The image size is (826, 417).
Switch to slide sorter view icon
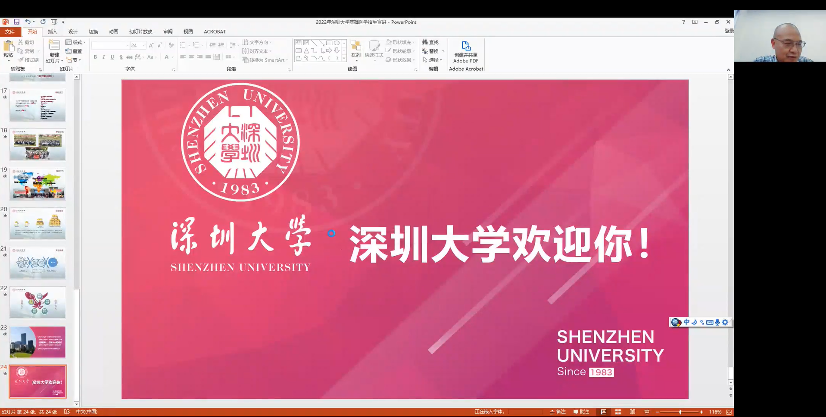(618, 412)
